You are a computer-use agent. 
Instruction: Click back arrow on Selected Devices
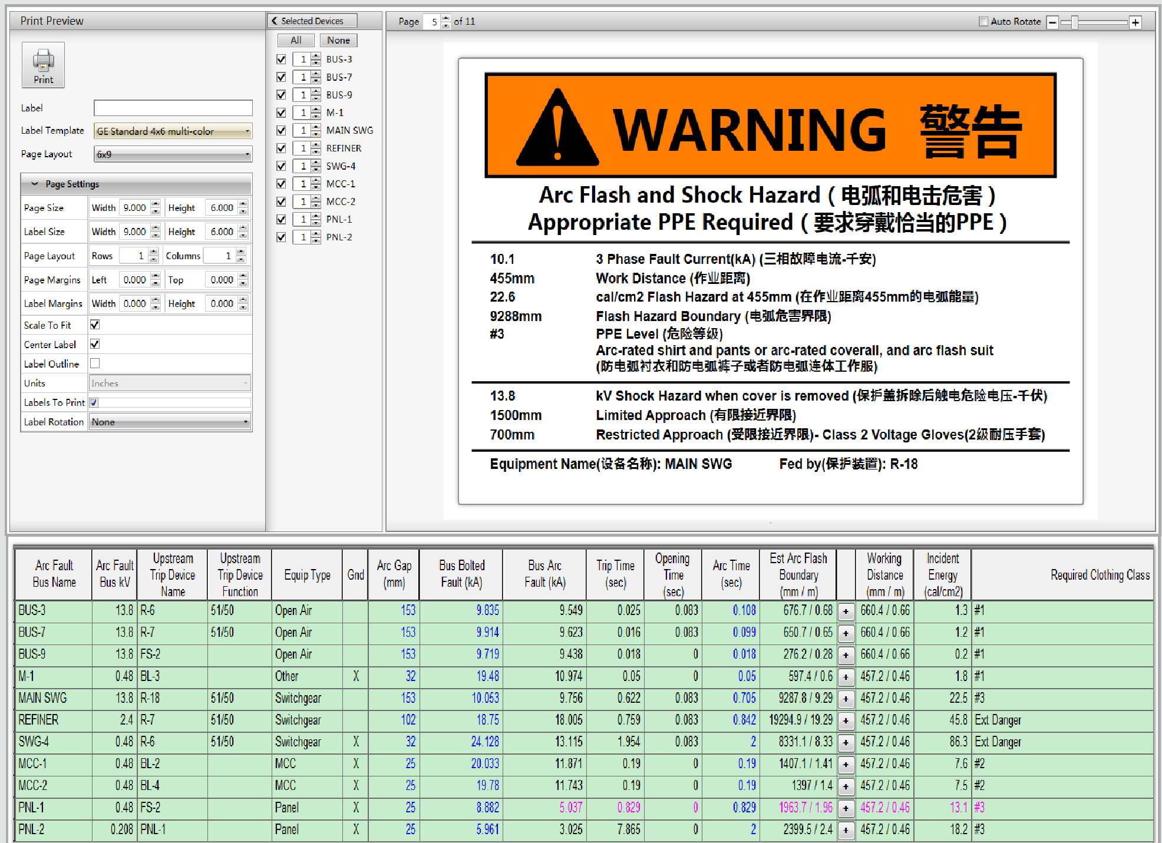click(x=274, y=21)
